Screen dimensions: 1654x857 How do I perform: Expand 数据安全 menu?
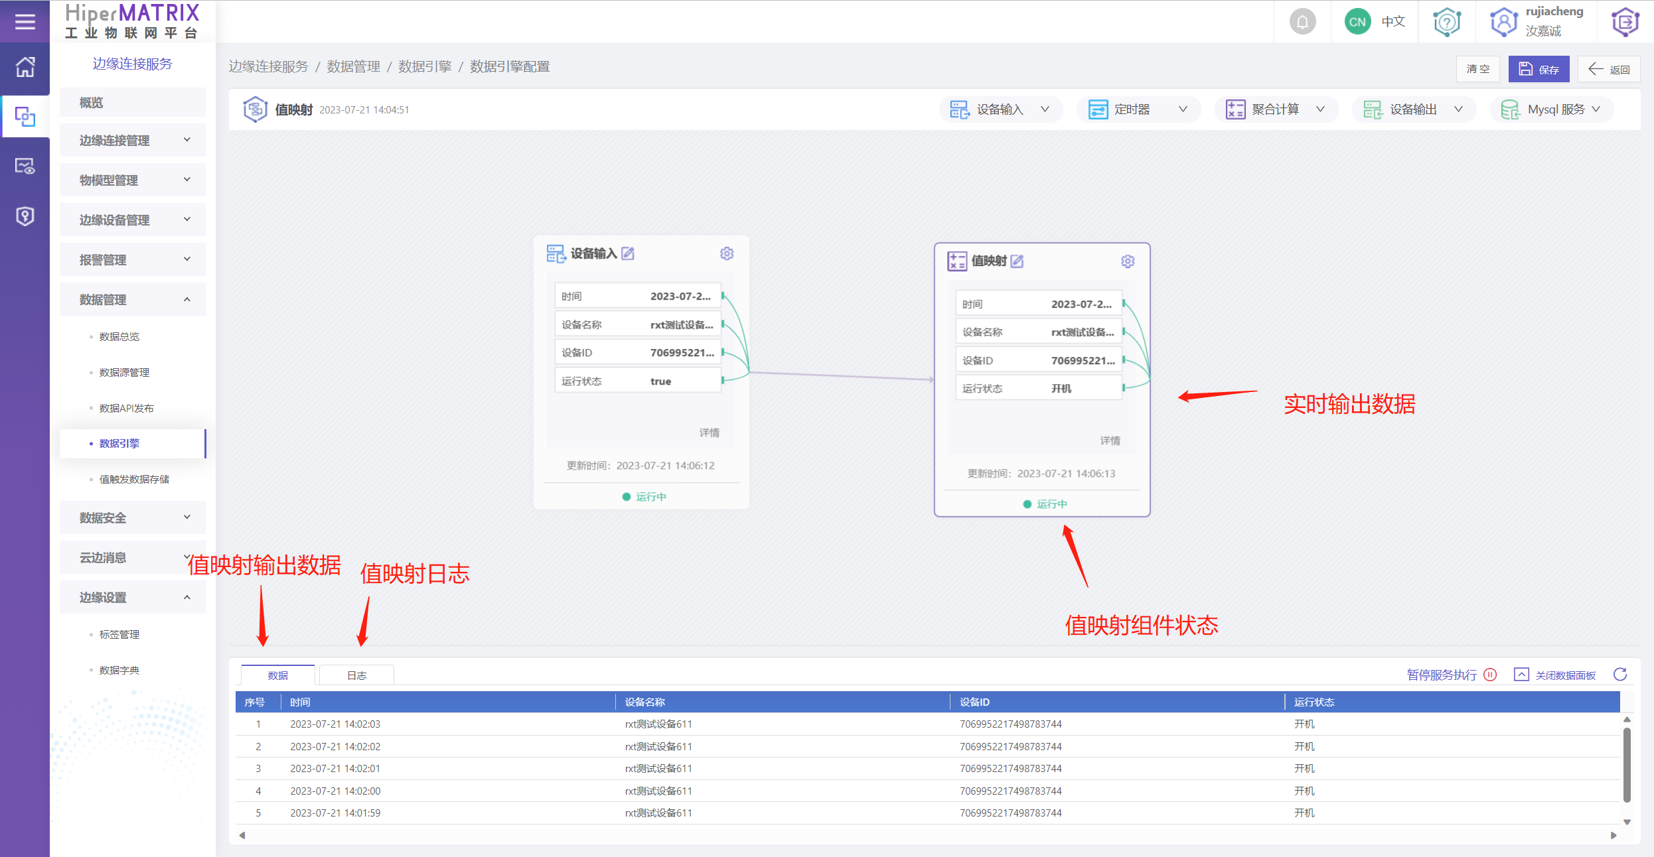tap(133, 517)
